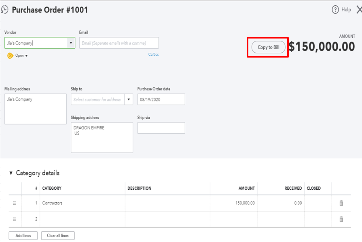Click the recent transactions history icon
362x242 pixels.
click(5, 10)
